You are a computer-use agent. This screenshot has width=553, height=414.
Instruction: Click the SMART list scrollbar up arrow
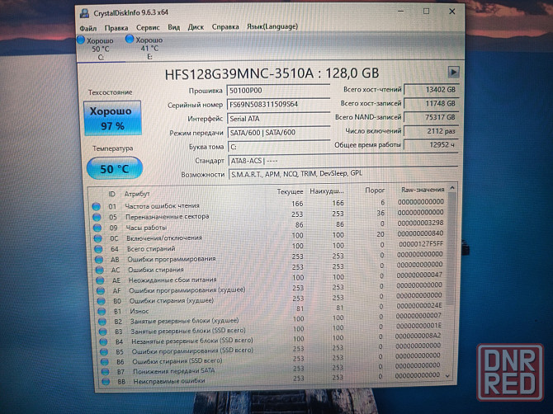[451, 188]
